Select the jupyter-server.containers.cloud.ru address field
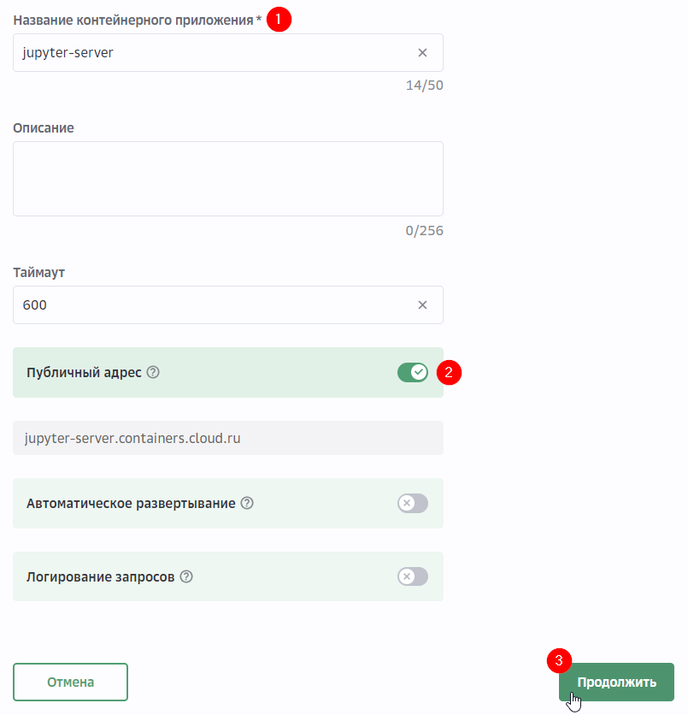 point(227,438)
